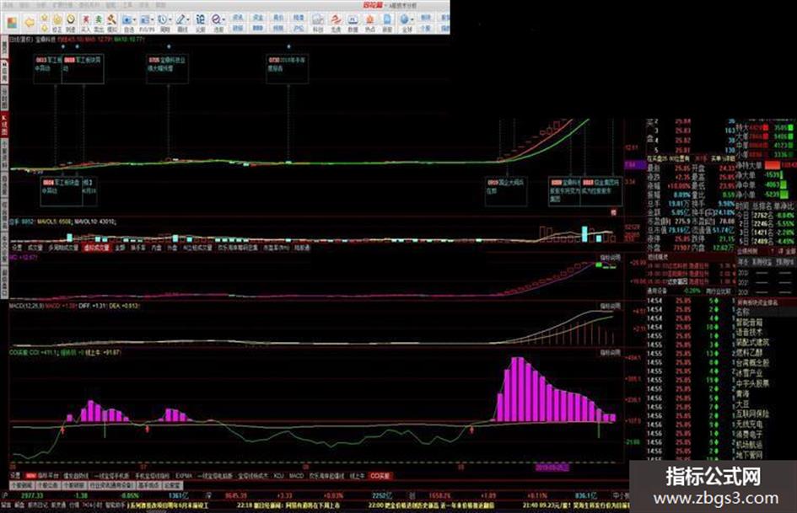797x513 pixels.
Task: Select 燃料乙醇 in the sector list
Action: [x=749, y=352]
